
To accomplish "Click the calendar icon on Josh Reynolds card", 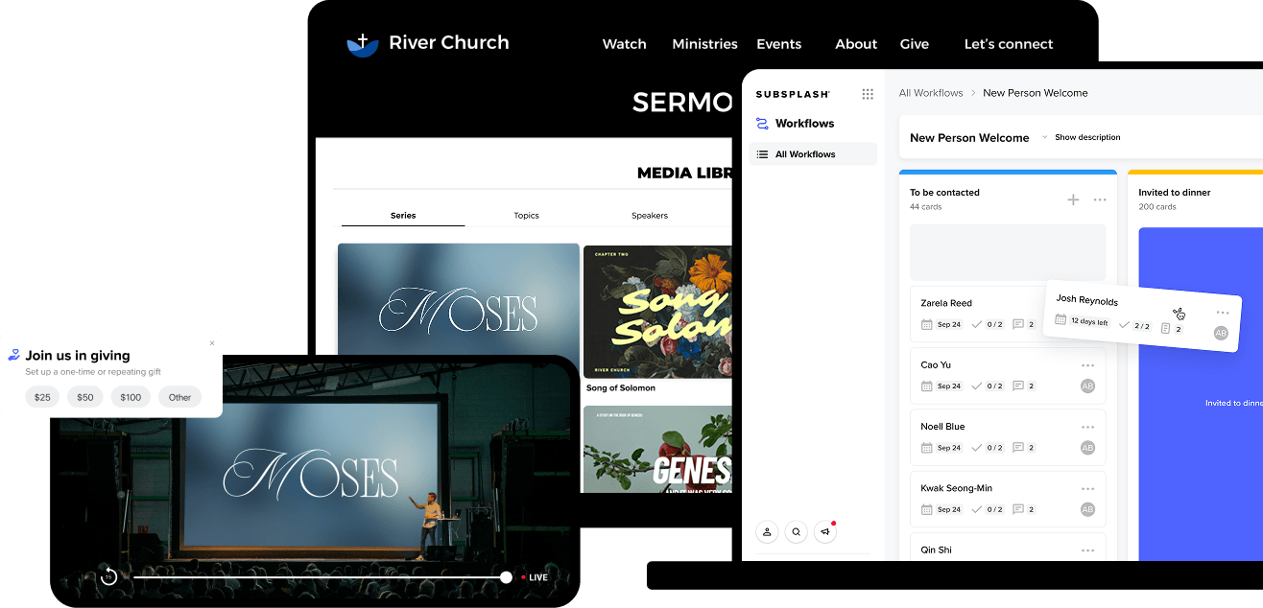I will (1060, 319).
